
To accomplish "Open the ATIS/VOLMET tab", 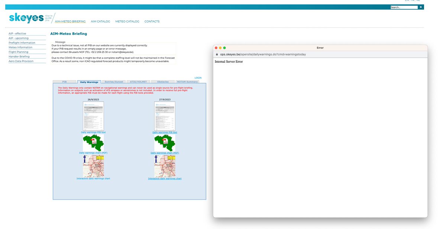I will click(x=138, y=82).
